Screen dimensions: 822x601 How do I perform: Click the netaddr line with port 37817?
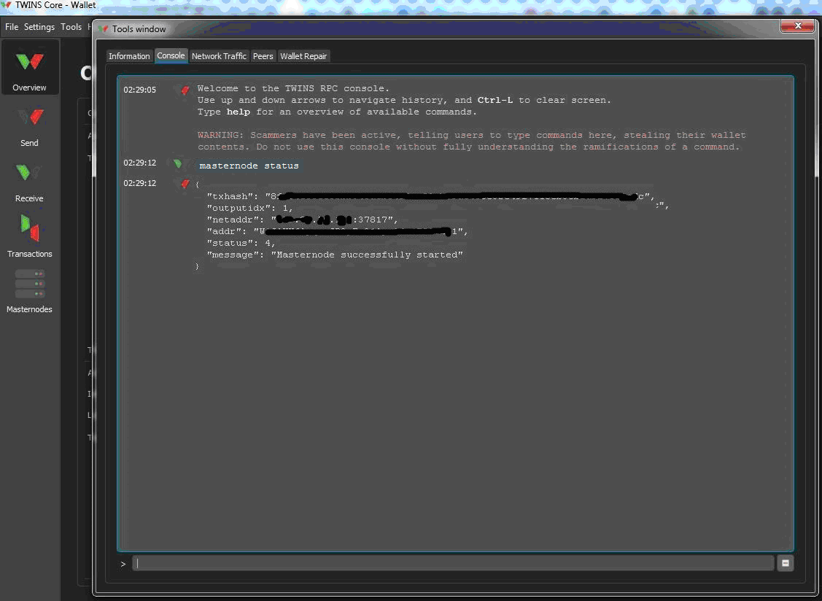pos(303,220)
